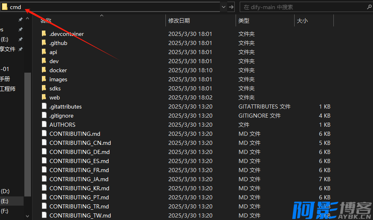Sort by 大小 column header
The height and width of the screenshot is (220, 373).
(302, 21)
